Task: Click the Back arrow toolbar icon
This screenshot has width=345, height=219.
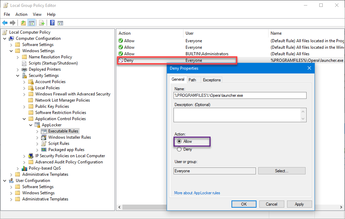Action: tap(5, 23)
